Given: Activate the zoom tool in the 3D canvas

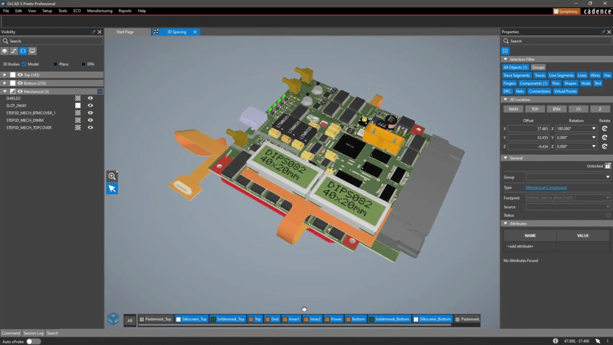Looking at the screenshot, I should [112, 176].
